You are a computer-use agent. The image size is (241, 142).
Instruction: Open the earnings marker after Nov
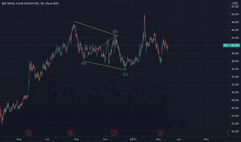(114, 133)
